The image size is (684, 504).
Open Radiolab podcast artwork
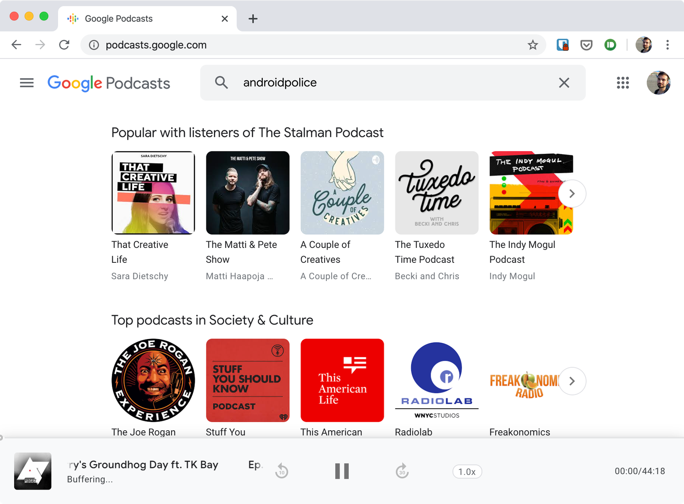437,380
